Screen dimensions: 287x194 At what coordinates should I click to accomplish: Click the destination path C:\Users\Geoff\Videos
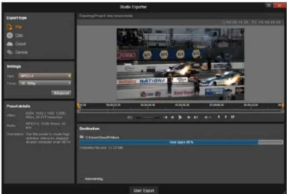point(102,137)
